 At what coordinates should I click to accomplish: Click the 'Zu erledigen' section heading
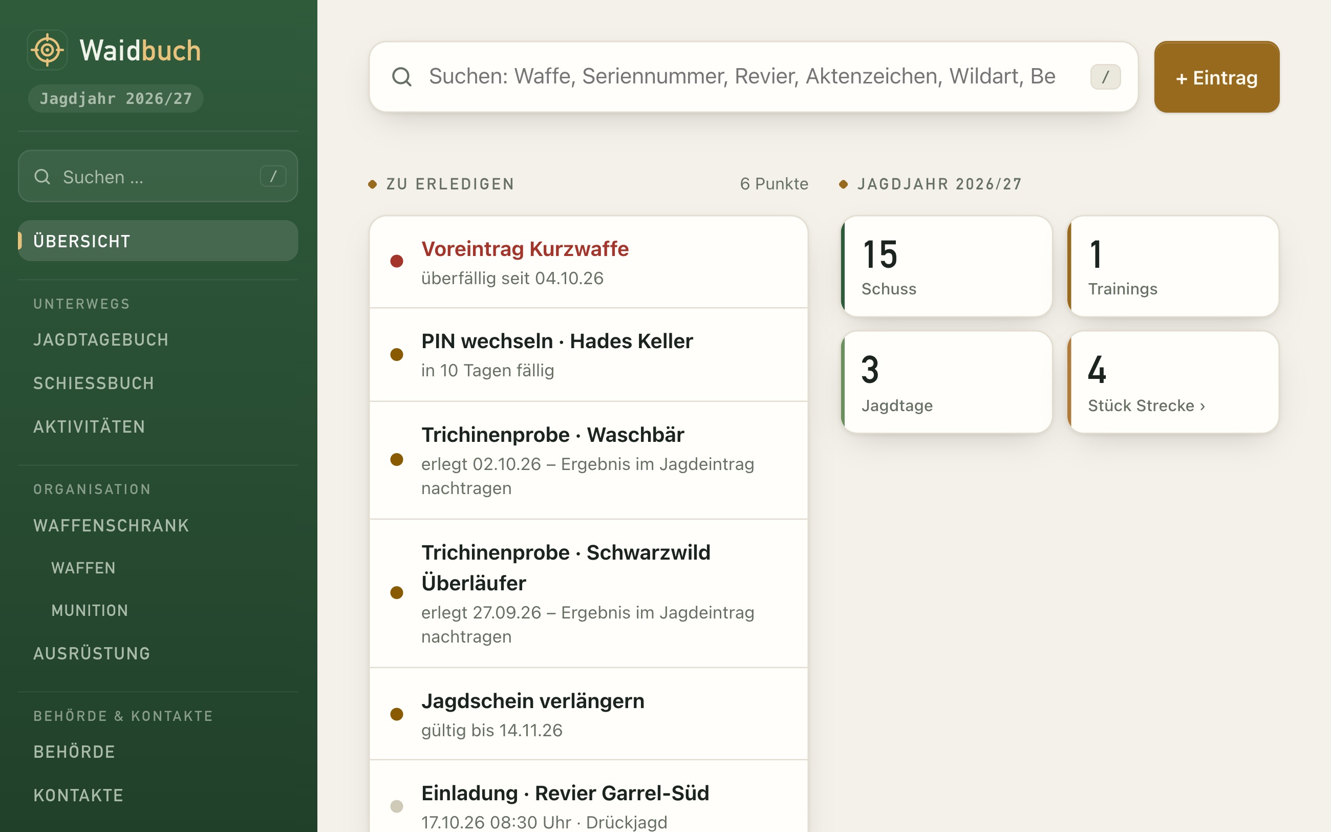click(x=450, y=184)
